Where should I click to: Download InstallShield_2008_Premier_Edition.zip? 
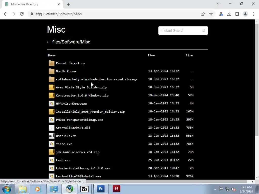90,112
